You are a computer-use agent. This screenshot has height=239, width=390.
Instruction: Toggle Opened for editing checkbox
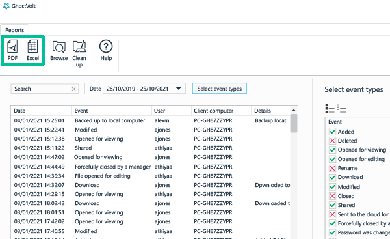point(332,159)
